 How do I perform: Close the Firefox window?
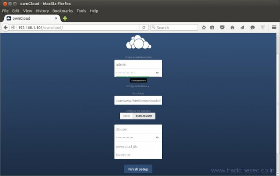5,4
